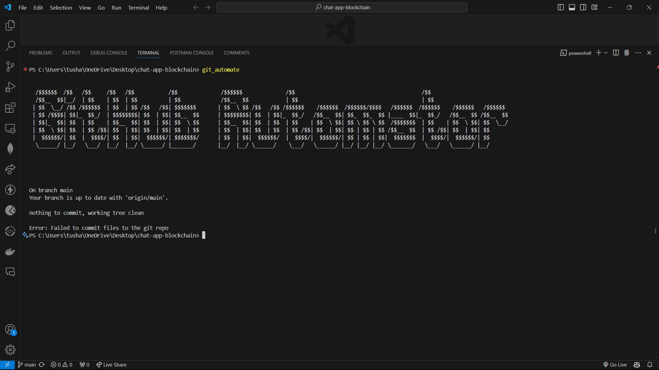
Task: Open Source Control view
Action: pos(10,66)
